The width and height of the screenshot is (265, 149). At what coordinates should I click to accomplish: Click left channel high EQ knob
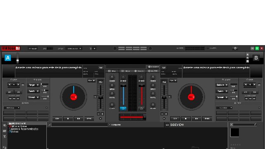(x=112, y=77)
